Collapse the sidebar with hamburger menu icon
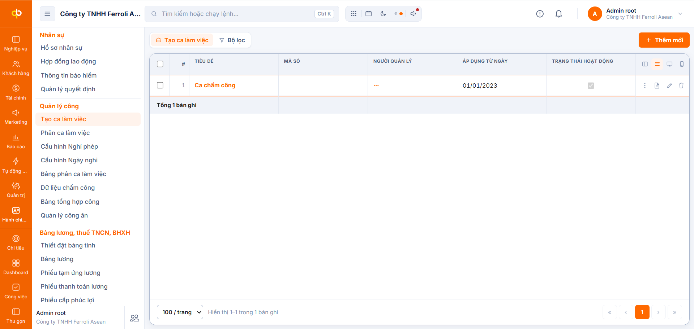Image resolution: width=694 pixels, height=329 pixels. click(47, 14)
